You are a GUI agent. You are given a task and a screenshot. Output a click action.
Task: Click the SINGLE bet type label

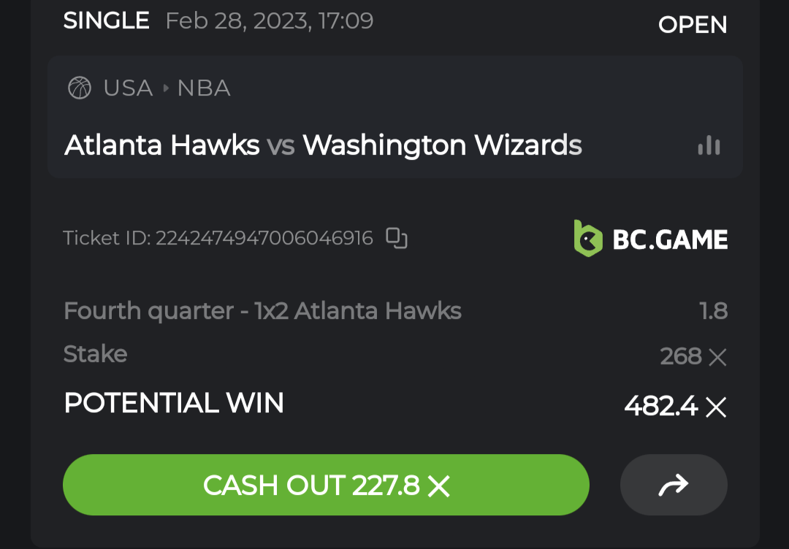[x=106, y=20]
